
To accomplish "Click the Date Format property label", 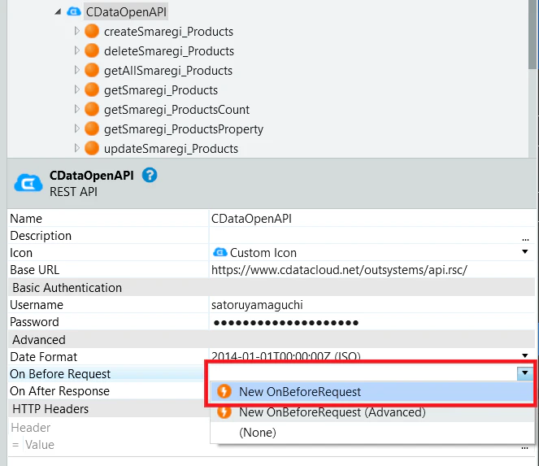I will pyautogui.click(x=44, y=357).
